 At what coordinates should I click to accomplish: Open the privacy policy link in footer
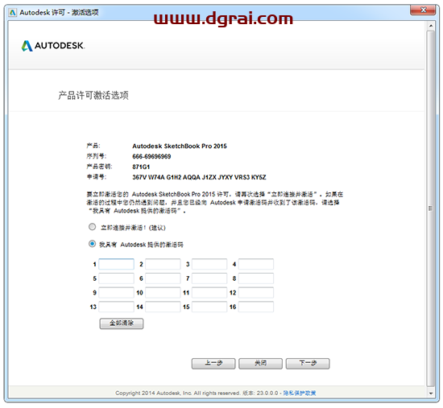click(300, 393)
